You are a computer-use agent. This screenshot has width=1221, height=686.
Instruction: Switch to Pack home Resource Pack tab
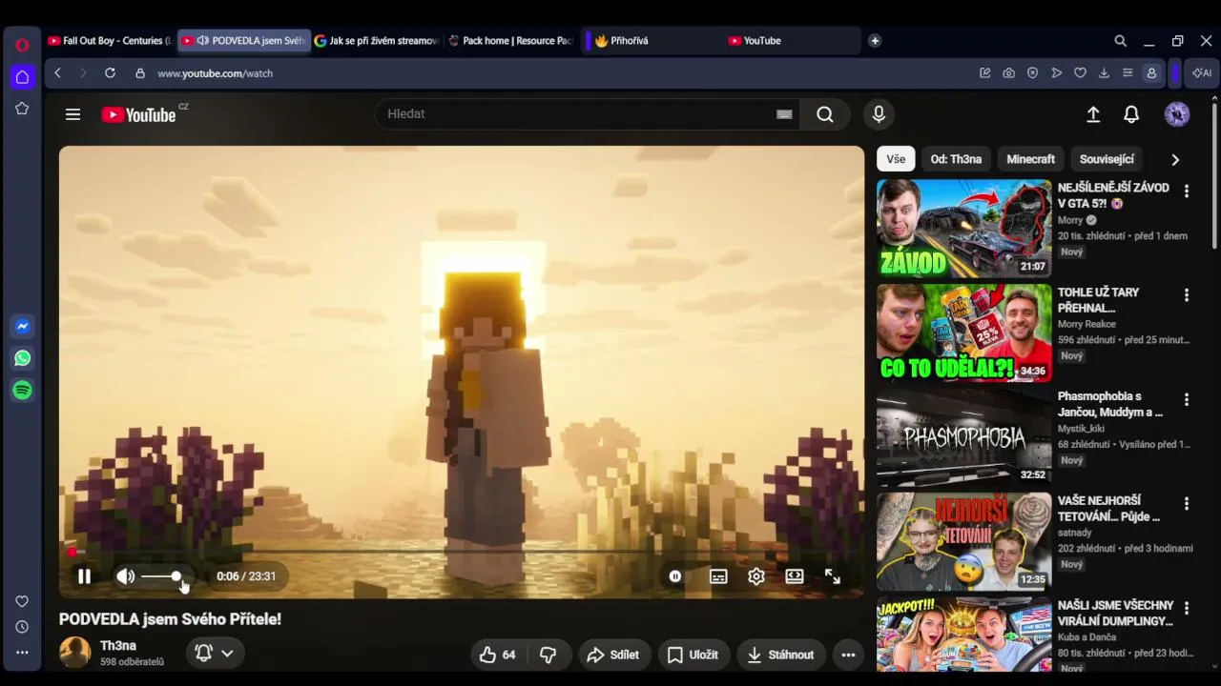pos(509,41)
